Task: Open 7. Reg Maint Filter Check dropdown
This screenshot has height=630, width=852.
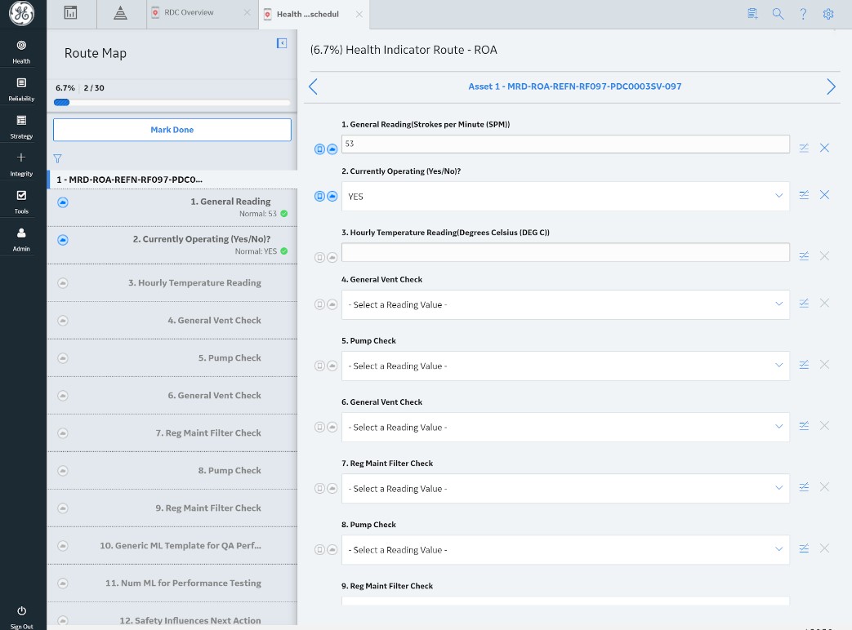Action: point(565,488)
